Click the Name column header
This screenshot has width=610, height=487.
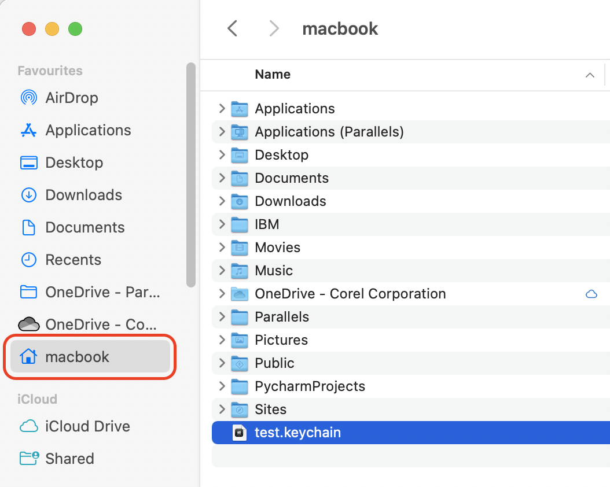click(x=272, y=75)
